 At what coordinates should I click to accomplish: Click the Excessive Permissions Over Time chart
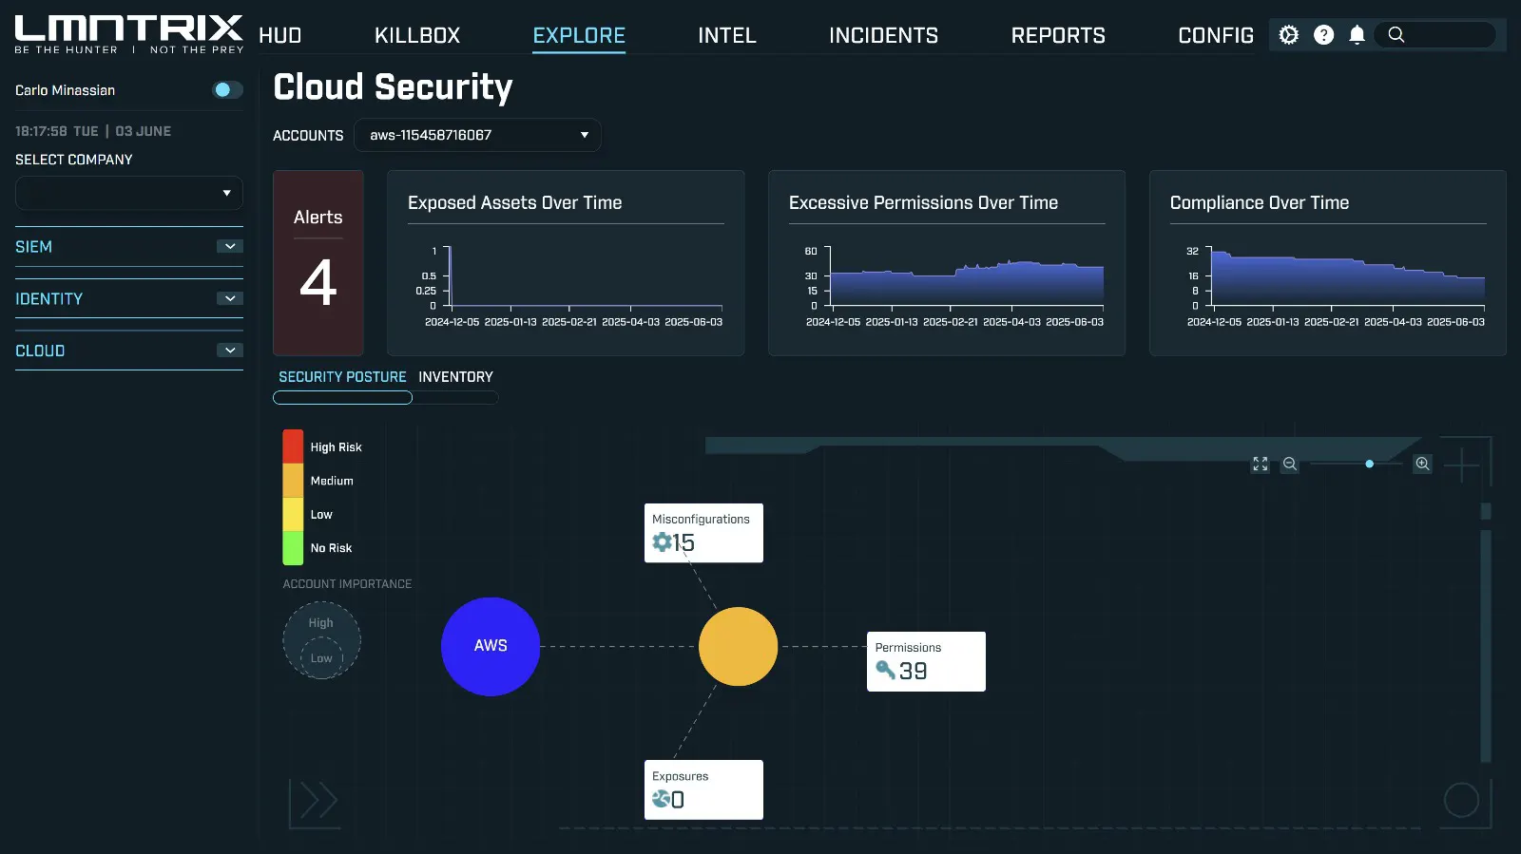point(947,263)
